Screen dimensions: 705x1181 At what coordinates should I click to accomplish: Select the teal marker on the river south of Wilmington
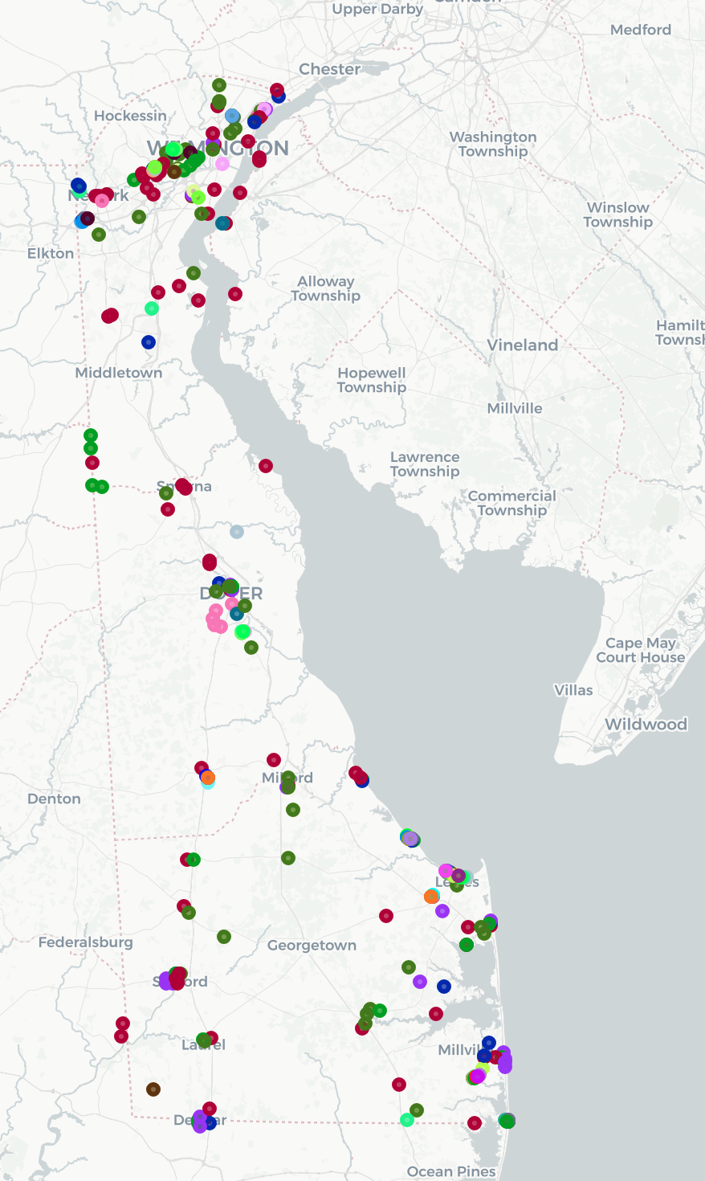coord(222,223)
